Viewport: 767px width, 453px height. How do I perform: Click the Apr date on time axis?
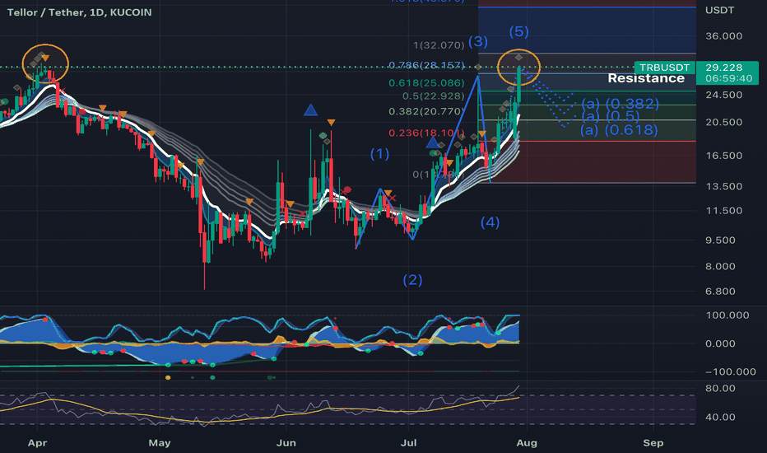click(37, 443)
